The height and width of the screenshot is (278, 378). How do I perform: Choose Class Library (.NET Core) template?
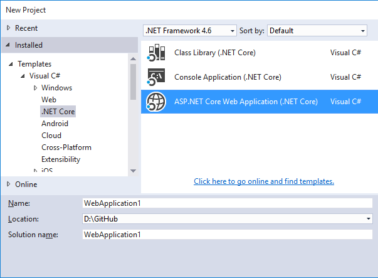(x=260, y=53)
